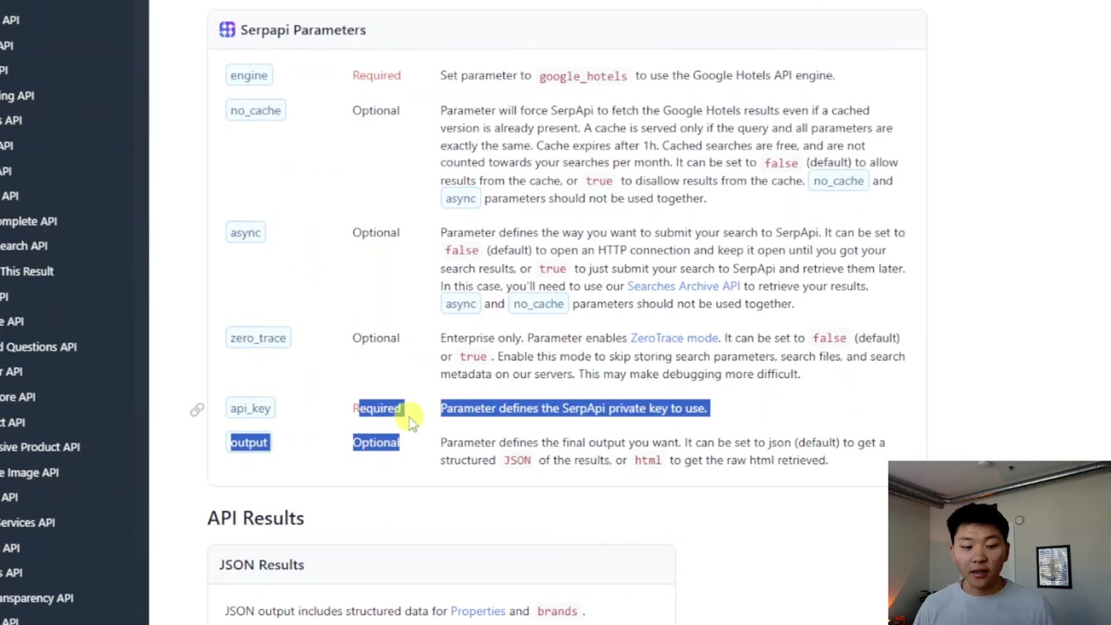Screen dimensions: 1111x625
Task: Click the api_key parameter tag
Action: coord(250,408)
